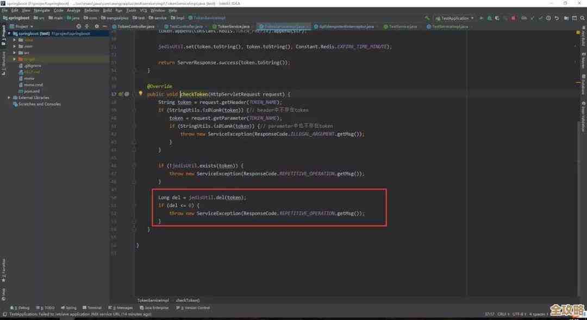Click the locate/scroll-from-source target icon
587x320 pixels.
[79, 26]
